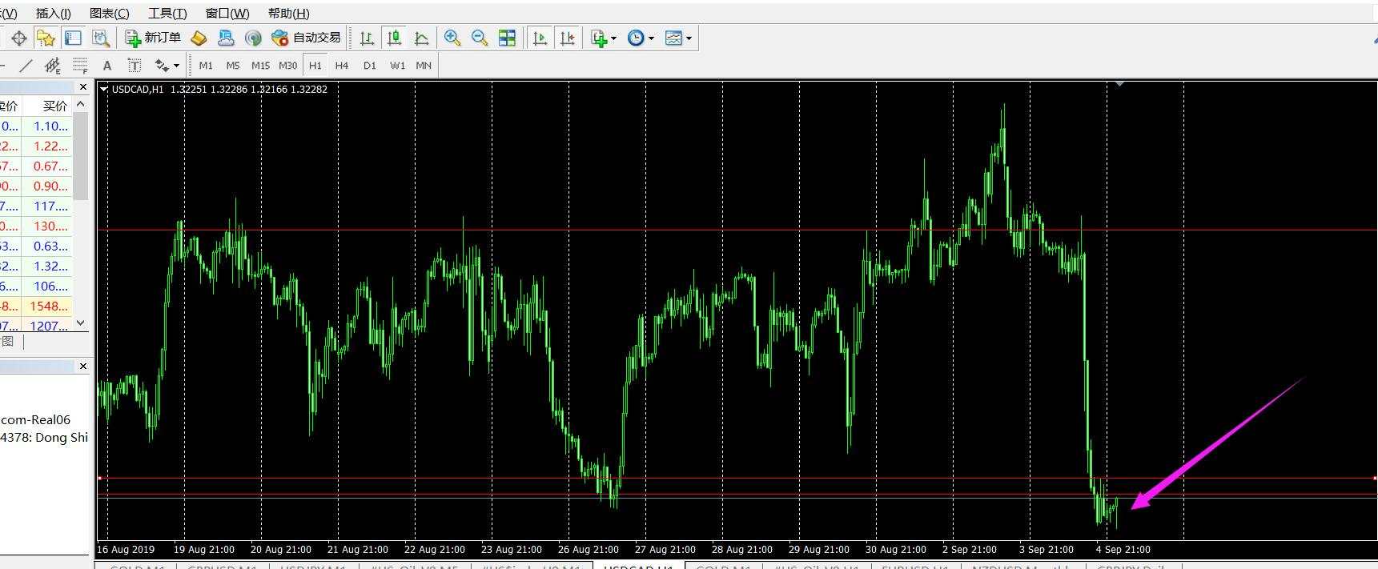Click the Data Window crosshair icon
1378x569 pixels.
[x=18, y=38]
